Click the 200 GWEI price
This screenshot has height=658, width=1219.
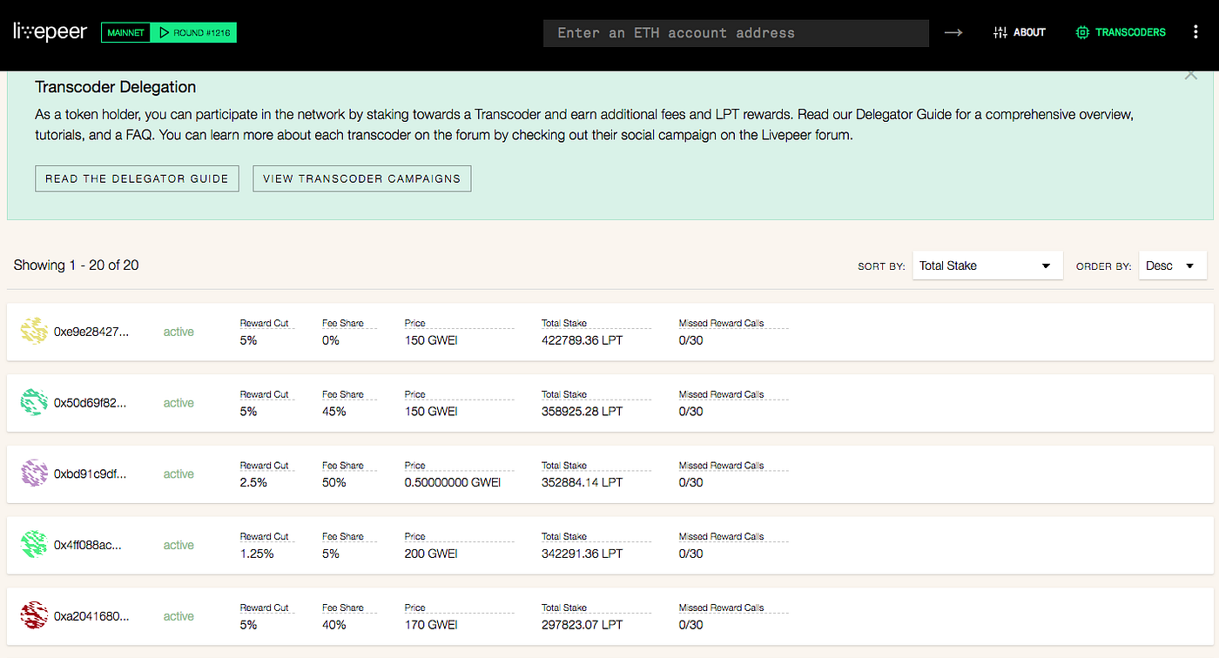point(431,554)
